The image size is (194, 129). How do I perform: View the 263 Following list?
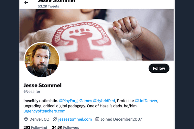pos(35,127)
